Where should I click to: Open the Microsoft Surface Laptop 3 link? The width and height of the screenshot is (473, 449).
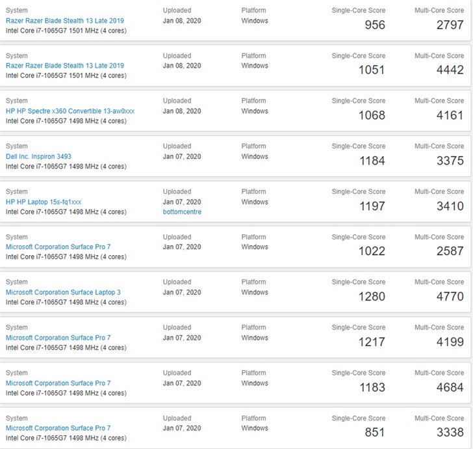pyautogui.click(x=63, y=292)
